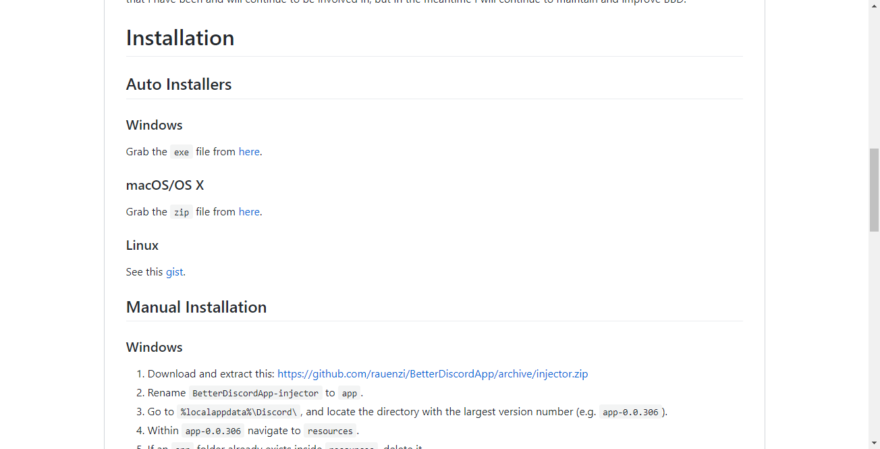880x449 pixels.
Task: Click the 'resources' code text in step 4
Action: 330,431
